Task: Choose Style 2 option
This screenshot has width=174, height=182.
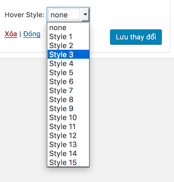Action: click(x=68, y=46)
